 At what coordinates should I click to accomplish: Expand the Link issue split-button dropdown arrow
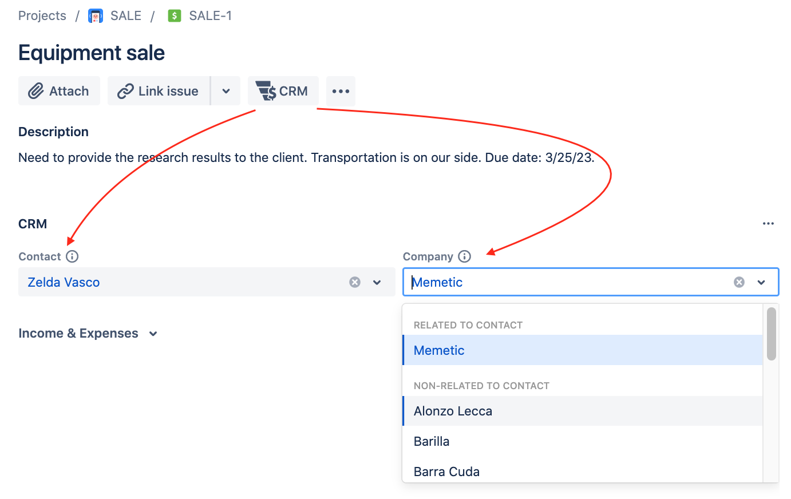click(226, 90)
